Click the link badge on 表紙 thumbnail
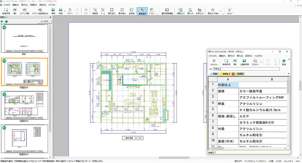This screenshot has height=163, width=302. (x=4, y=28)
